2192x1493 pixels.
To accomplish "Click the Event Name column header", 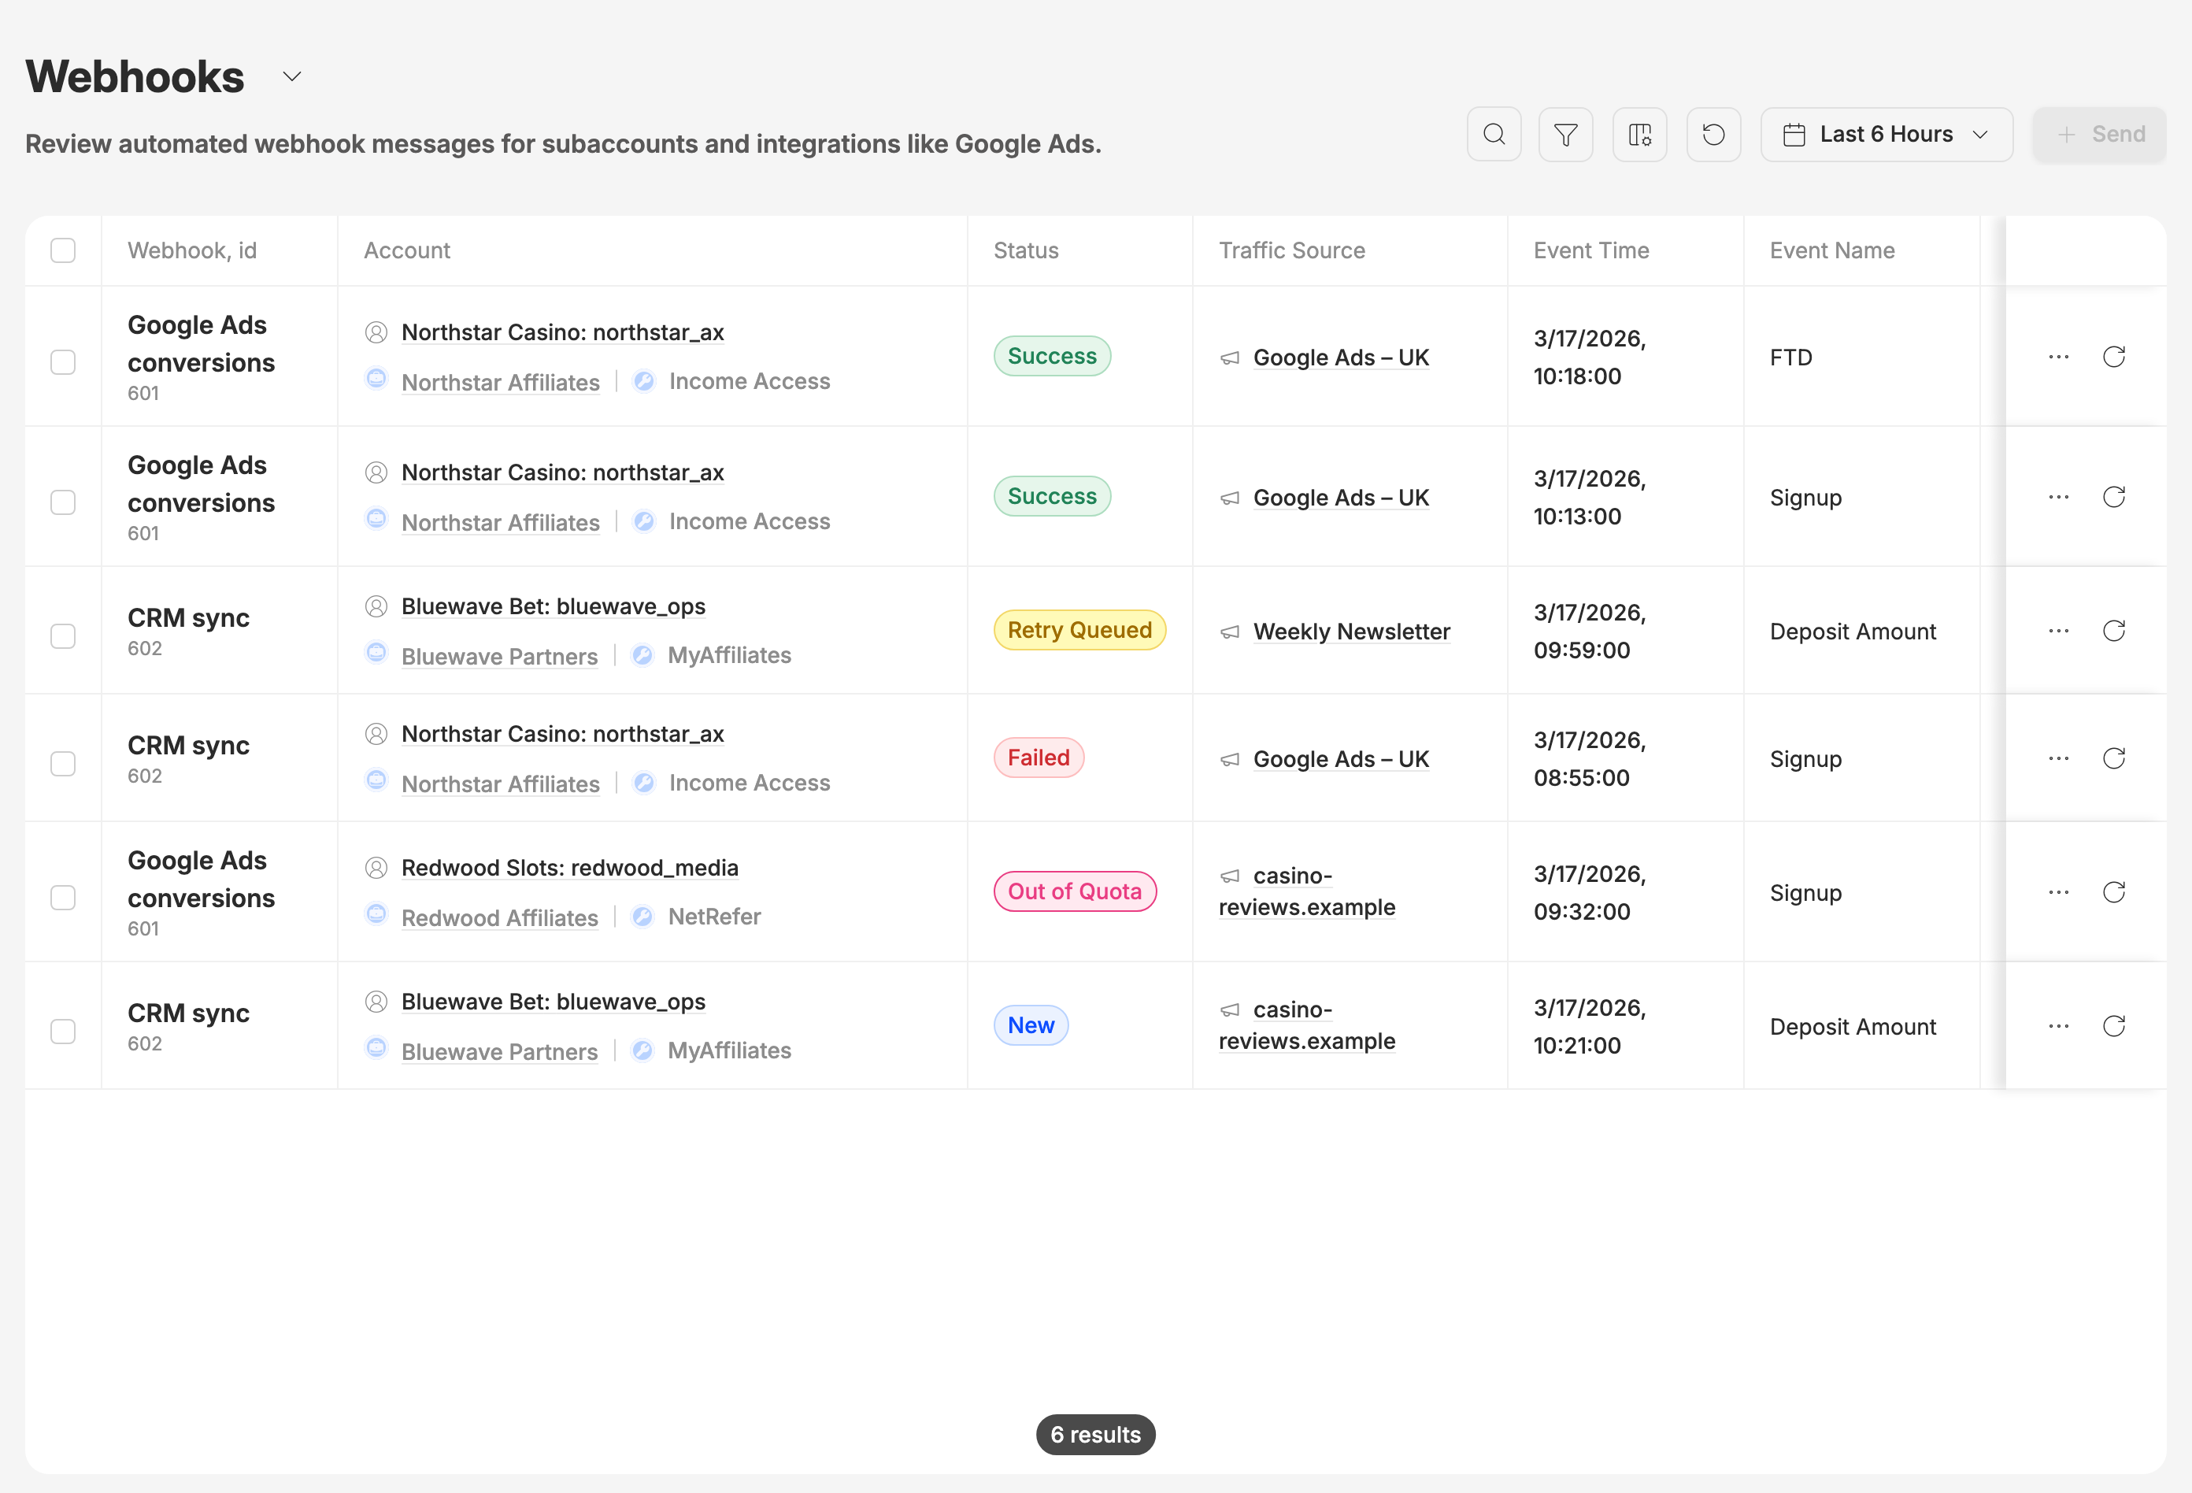I will (1831, 250).
